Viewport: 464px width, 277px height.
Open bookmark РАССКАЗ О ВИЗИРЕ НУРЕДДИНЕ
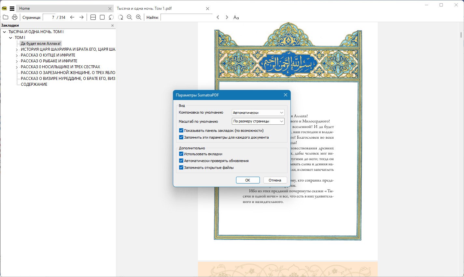pos(68,79)
